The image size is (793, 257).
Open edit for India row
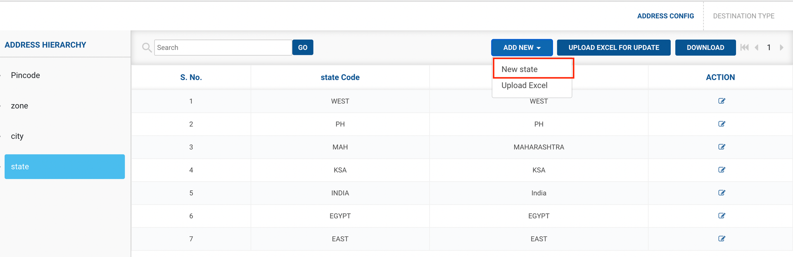722,193
